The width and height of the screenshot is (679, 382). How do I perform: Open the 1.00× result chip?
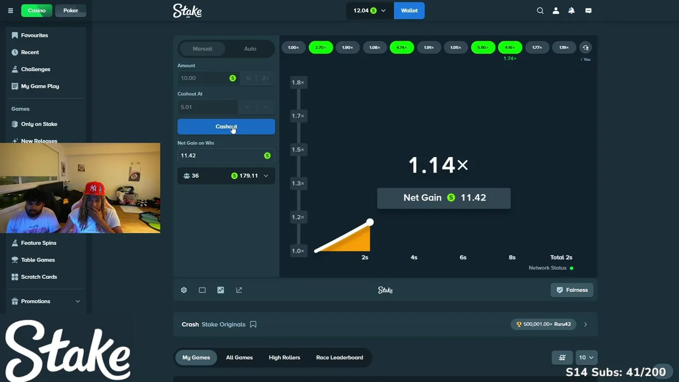click(x=293, y=48)
